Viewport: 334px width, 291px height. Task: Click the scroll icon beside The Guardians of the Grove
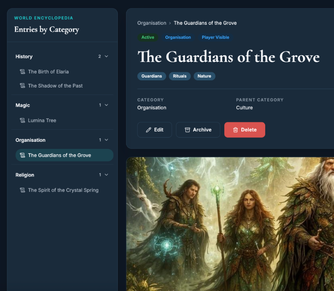(23, 155)
